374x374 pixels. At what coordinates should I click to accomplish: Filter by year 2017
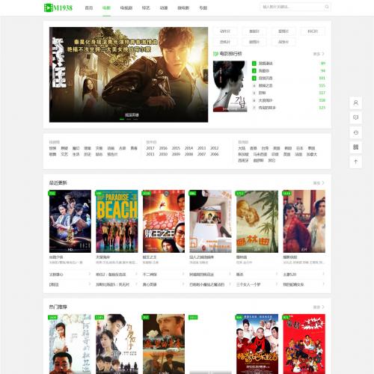150,148
